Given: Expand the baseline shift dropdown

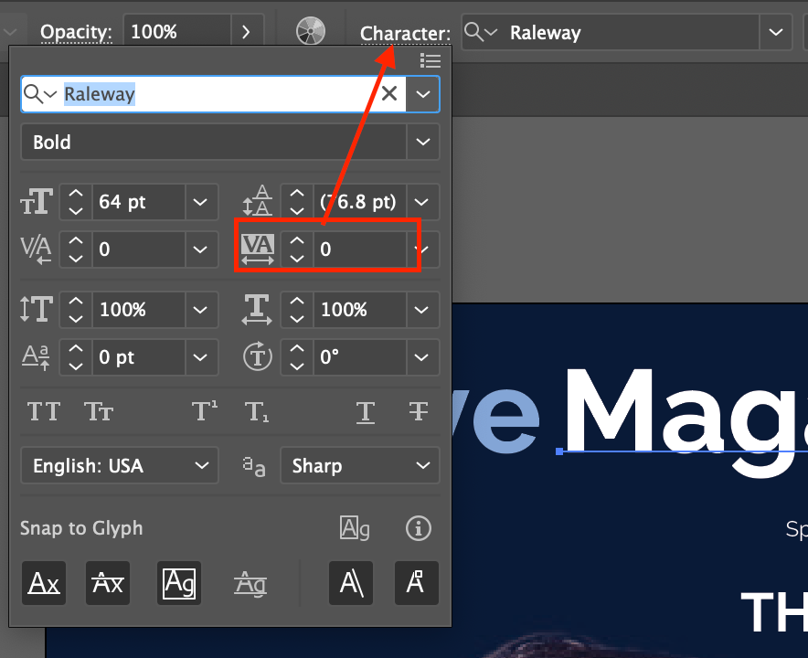Looking at the screenshot, I should [x=200, y=357].
